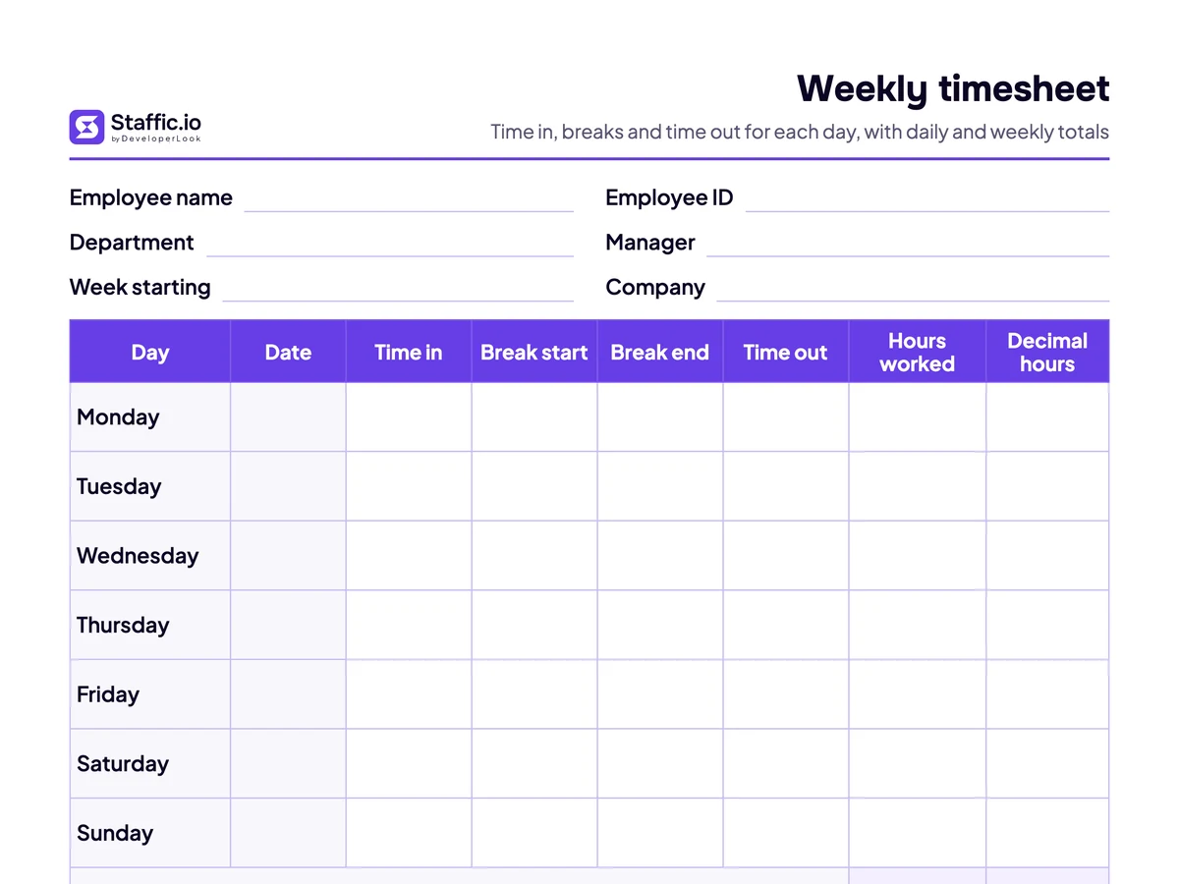Click the Thursday Time in cell

click(x=409, y=625)
